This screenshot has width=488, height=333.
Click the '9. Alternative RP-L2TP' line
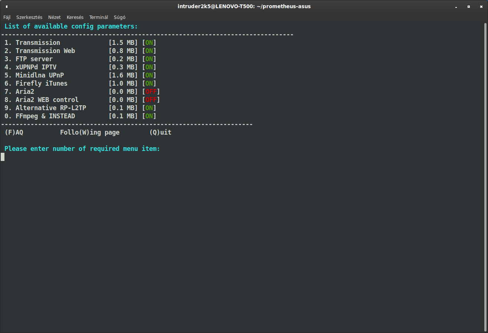tap(80, 108)
